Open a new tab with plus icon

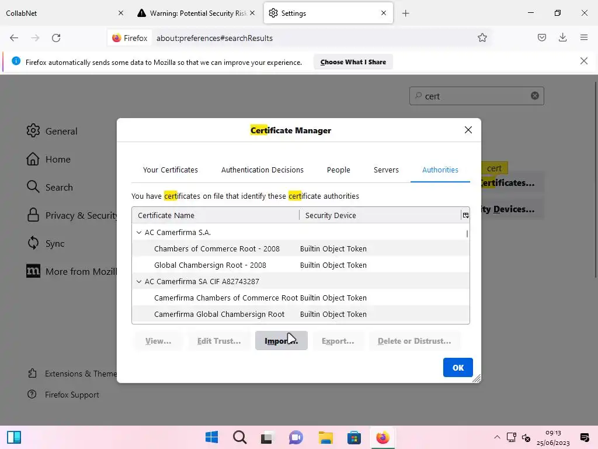(x=405, y=13)
